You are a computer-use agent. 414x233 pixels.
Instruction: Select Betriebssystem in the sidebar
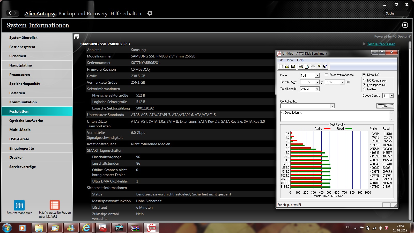point(37,47)
